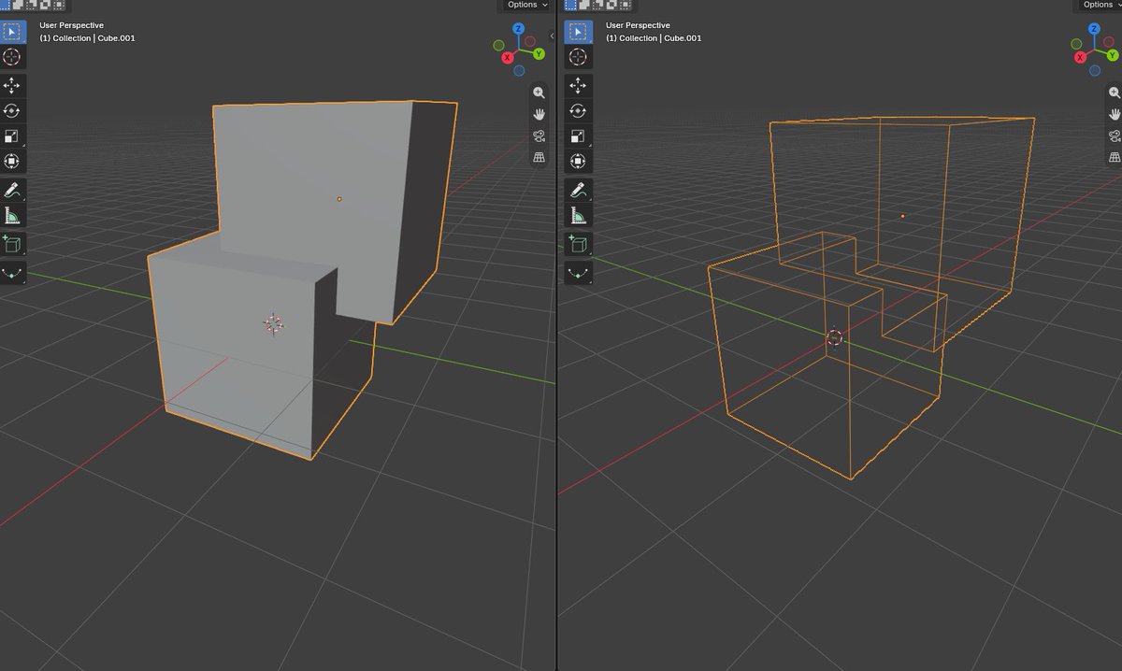Click the bottom curve tool in right viewport toolbar

tap(579, 274)
